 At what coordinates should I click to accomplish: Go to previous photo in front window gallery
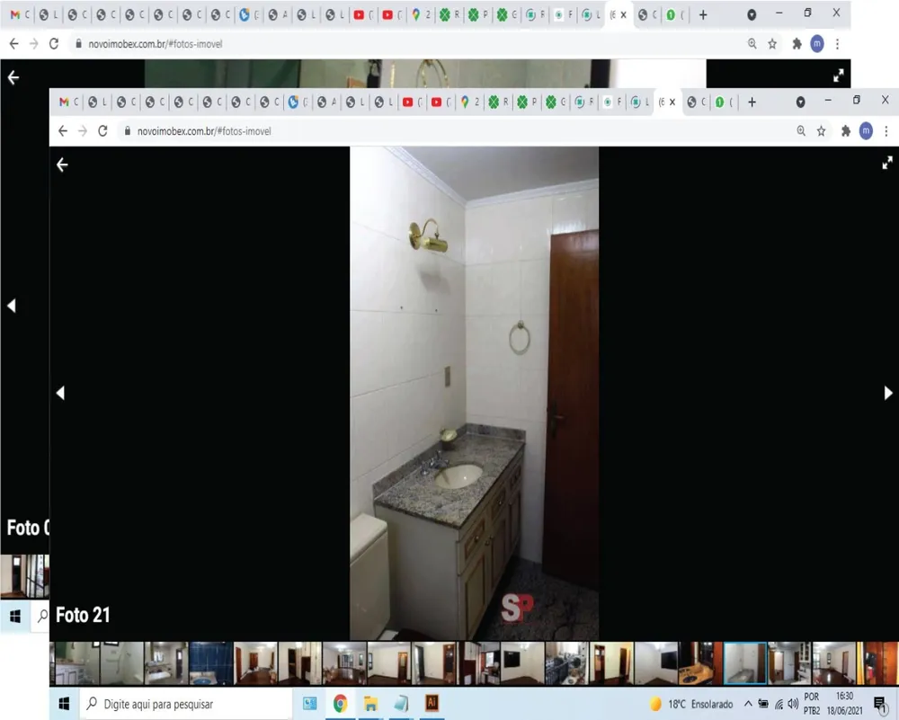[60, 393]
